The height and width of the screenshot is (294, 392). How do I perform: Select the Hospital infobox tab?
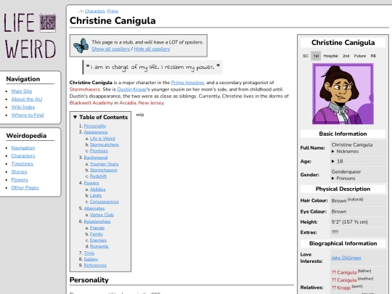pyautogui.click(x=330, y=56)
